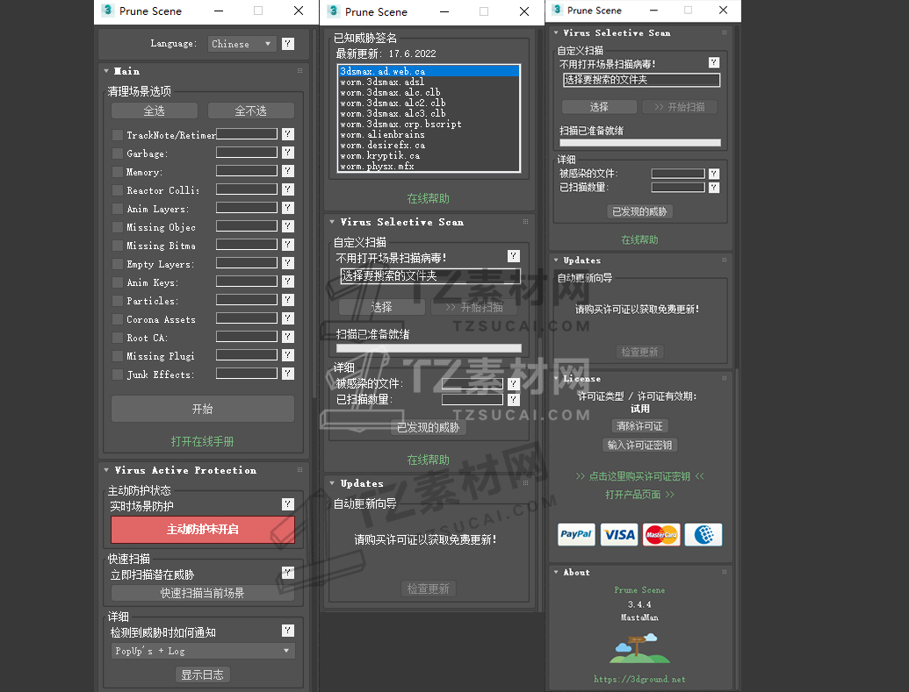Screen dimensions: 909x692
Task: Collapse the Main rollout
Action: coord(106,71)
